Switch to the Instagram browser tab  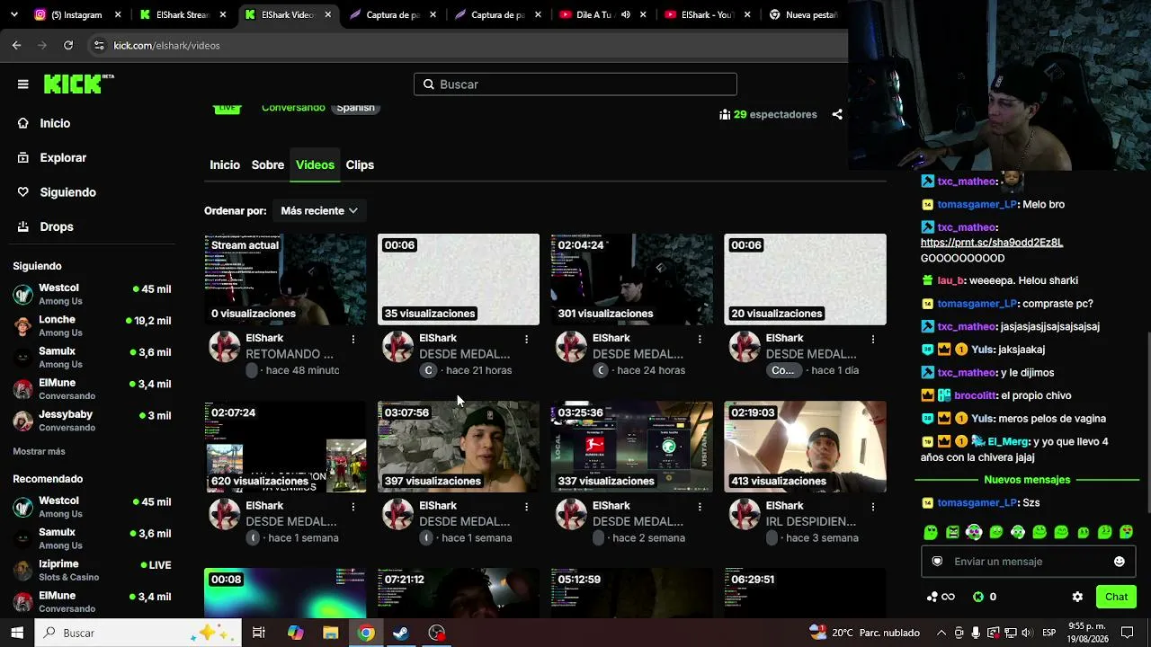76,14
